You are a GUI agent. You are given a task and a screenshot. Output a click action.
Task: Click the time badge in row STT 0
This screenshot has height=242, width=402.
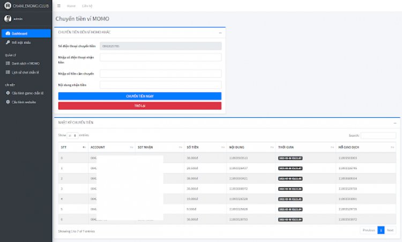290,158
